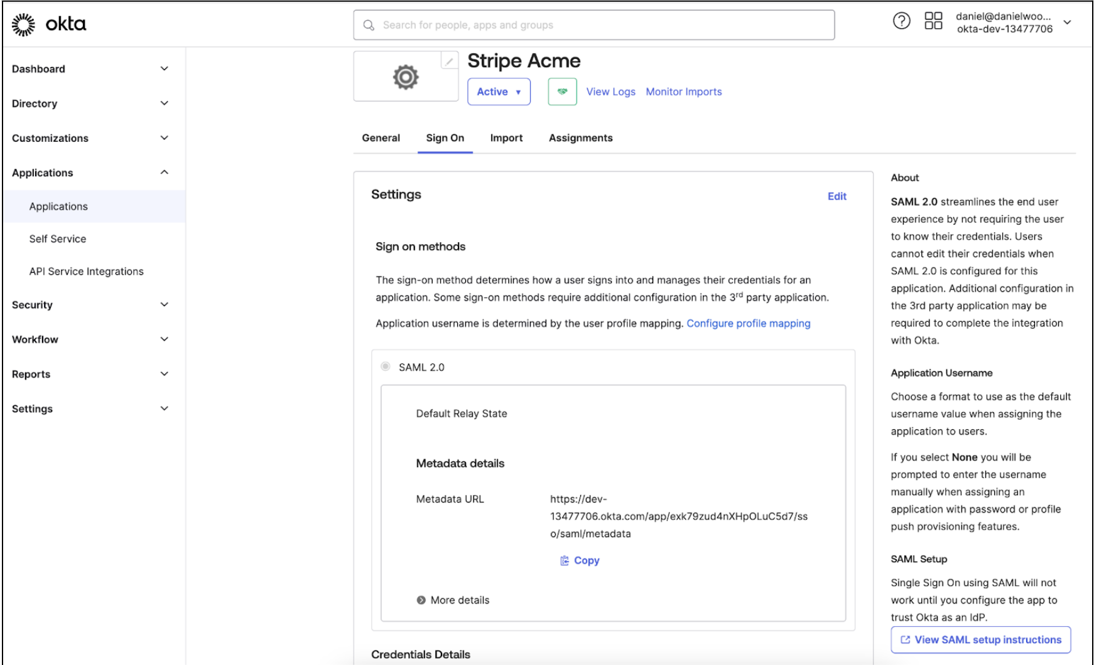The width and height of the screenshot is (1094, 665).
Task: Open Applications submenu item
Action: 94,206
